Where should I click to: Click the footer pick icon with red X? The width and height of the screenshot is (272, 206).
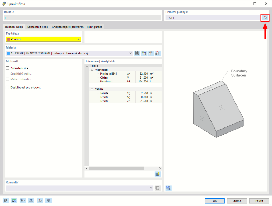(x=40, y=200)
